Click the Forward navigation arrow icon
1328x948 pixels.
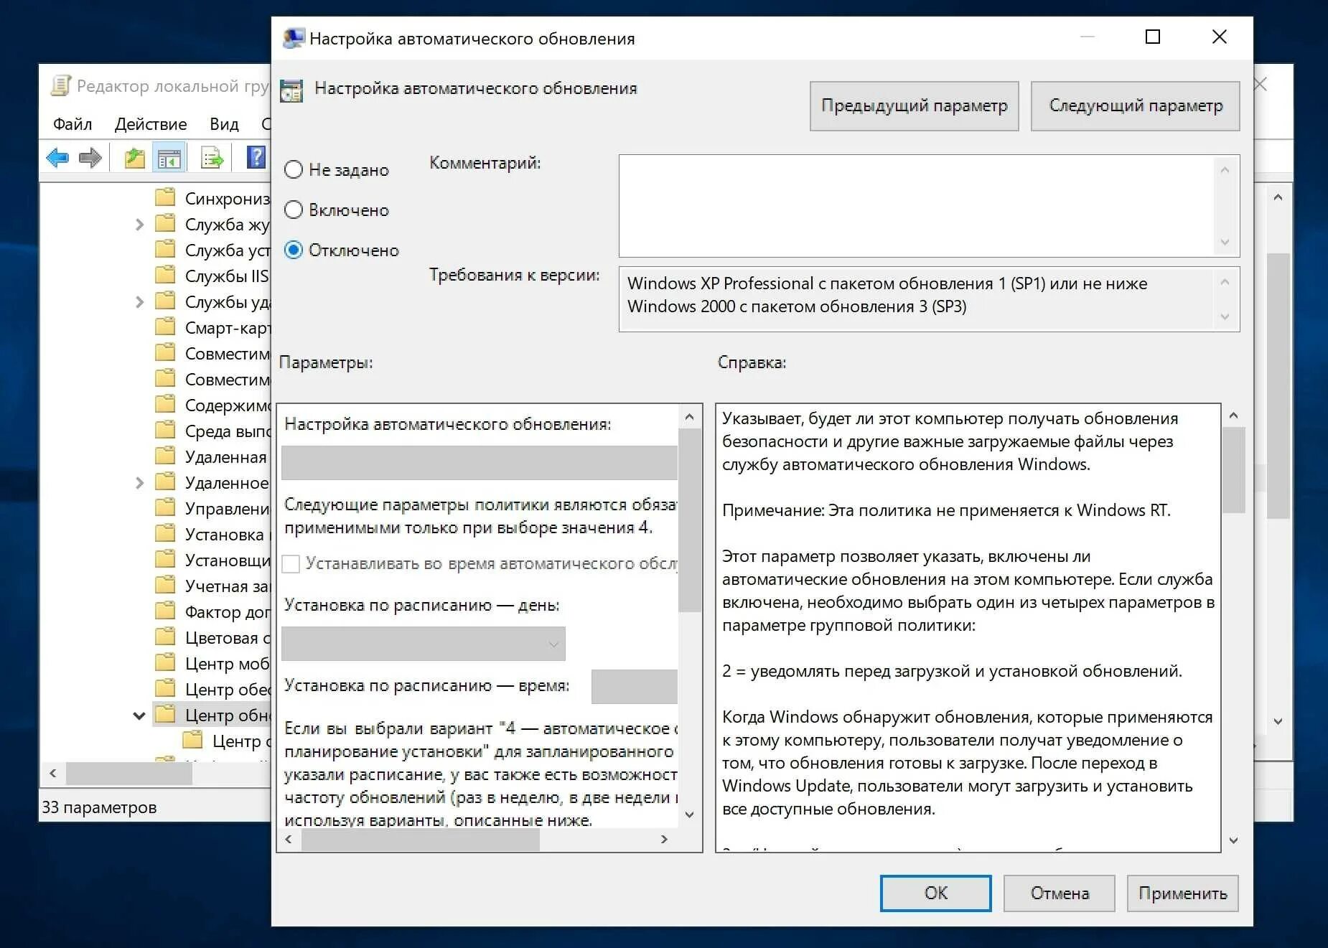click(90, 157)
